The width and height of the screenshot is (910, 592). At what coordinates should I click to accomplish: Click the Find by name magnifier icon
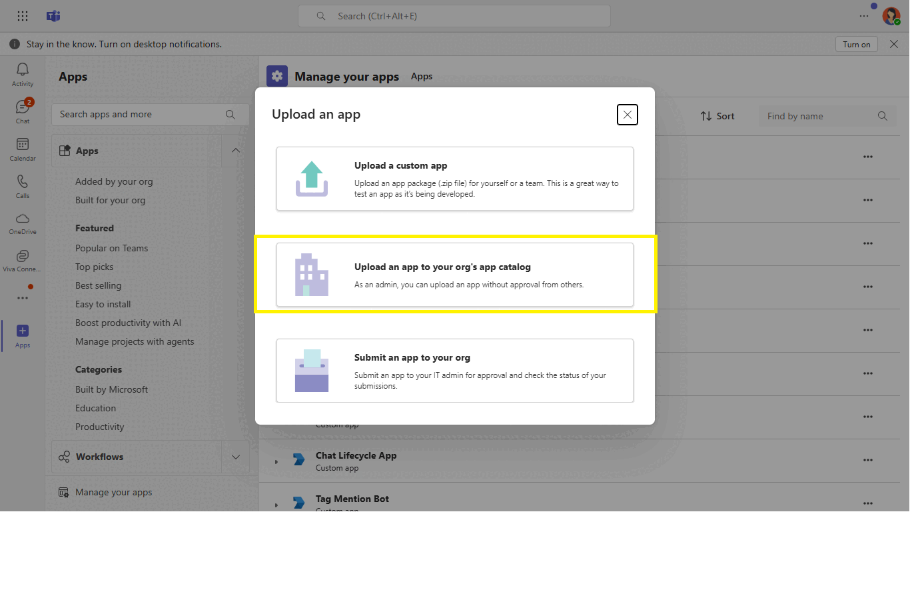(883, 116)
